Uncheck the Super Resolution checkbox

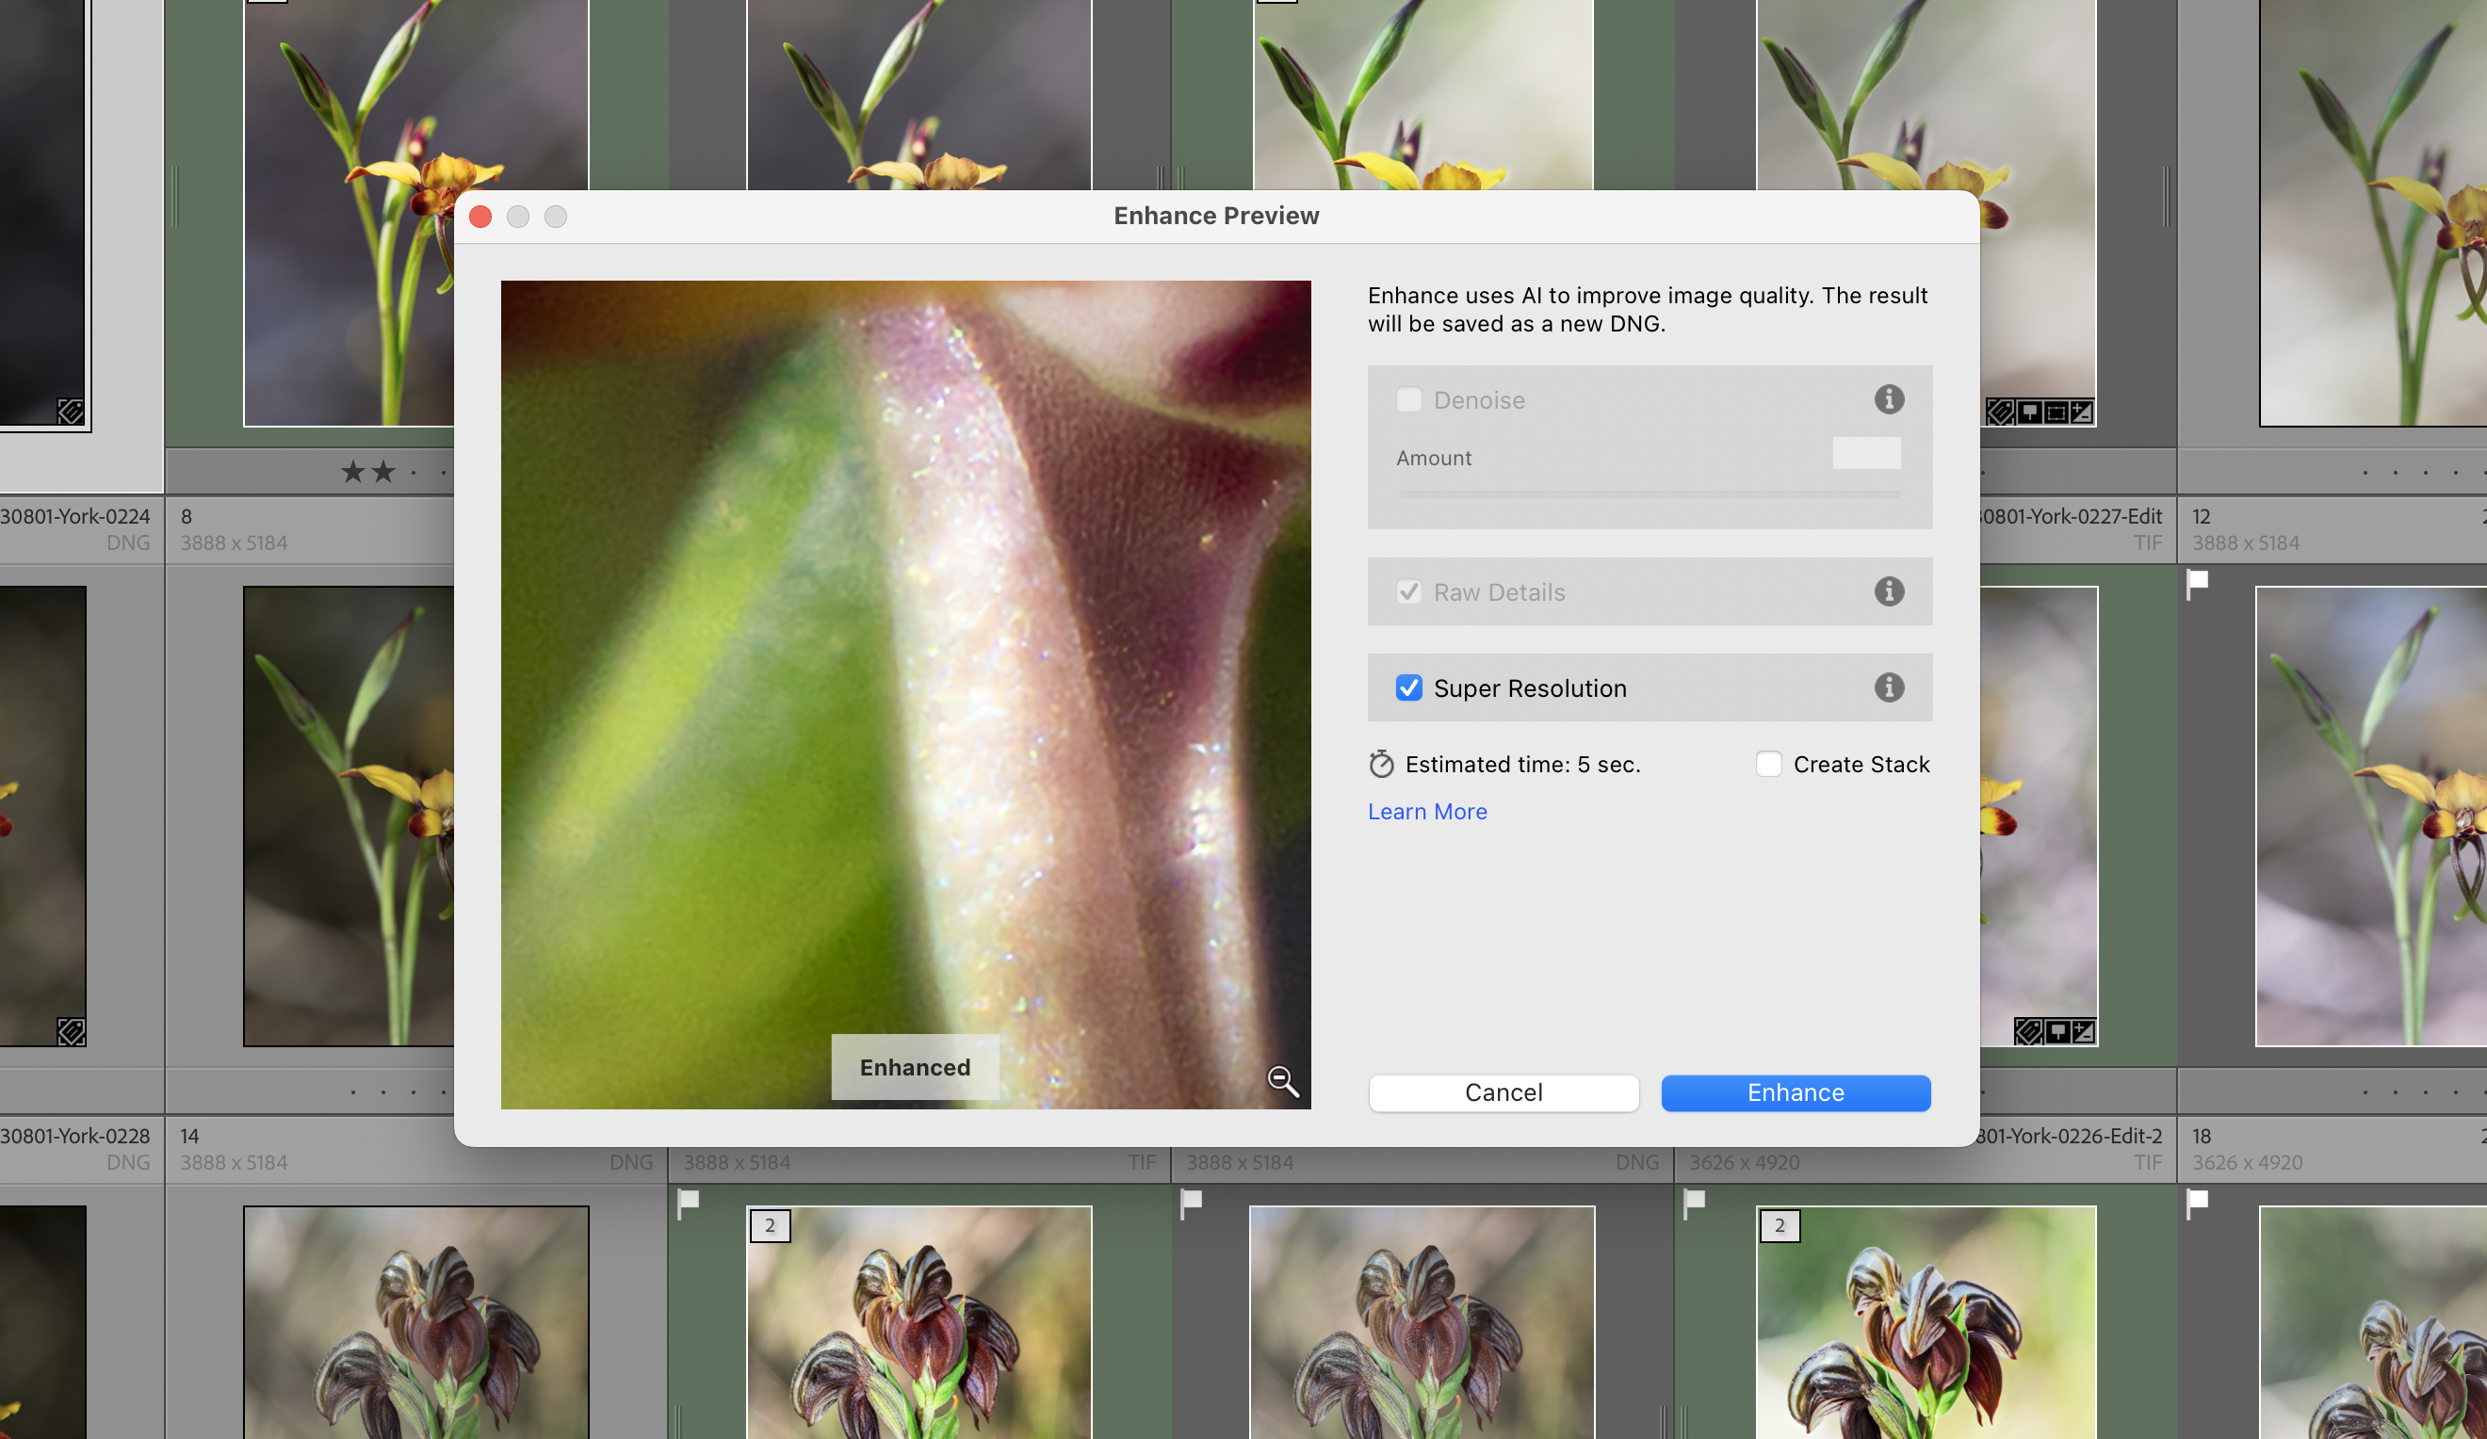pyautogui.click(x=1408, y=687)
